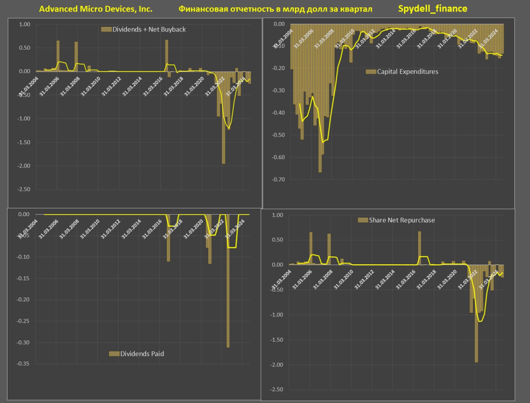This screenshot has width=530, height=403.
Task: Click the Dividends + Net Buyback legend swatch
Action: pyautogui.click(x=106, y=29)
